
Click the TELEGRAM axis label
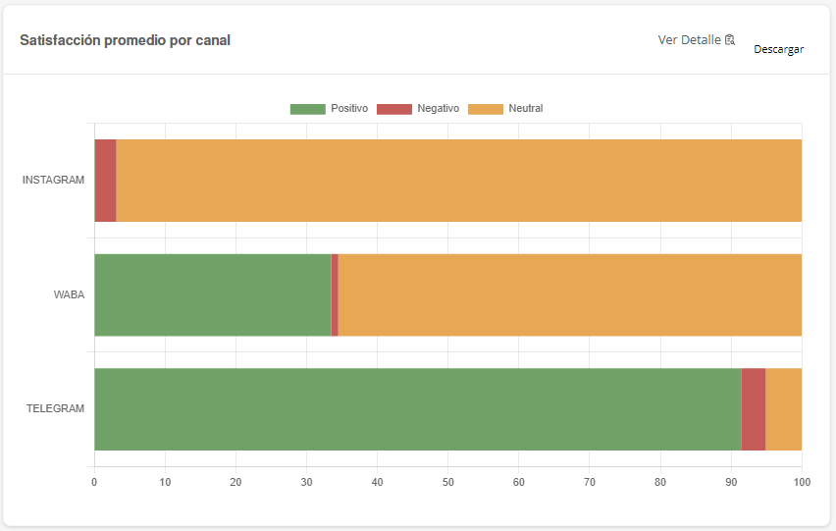(x=56, y=409)
